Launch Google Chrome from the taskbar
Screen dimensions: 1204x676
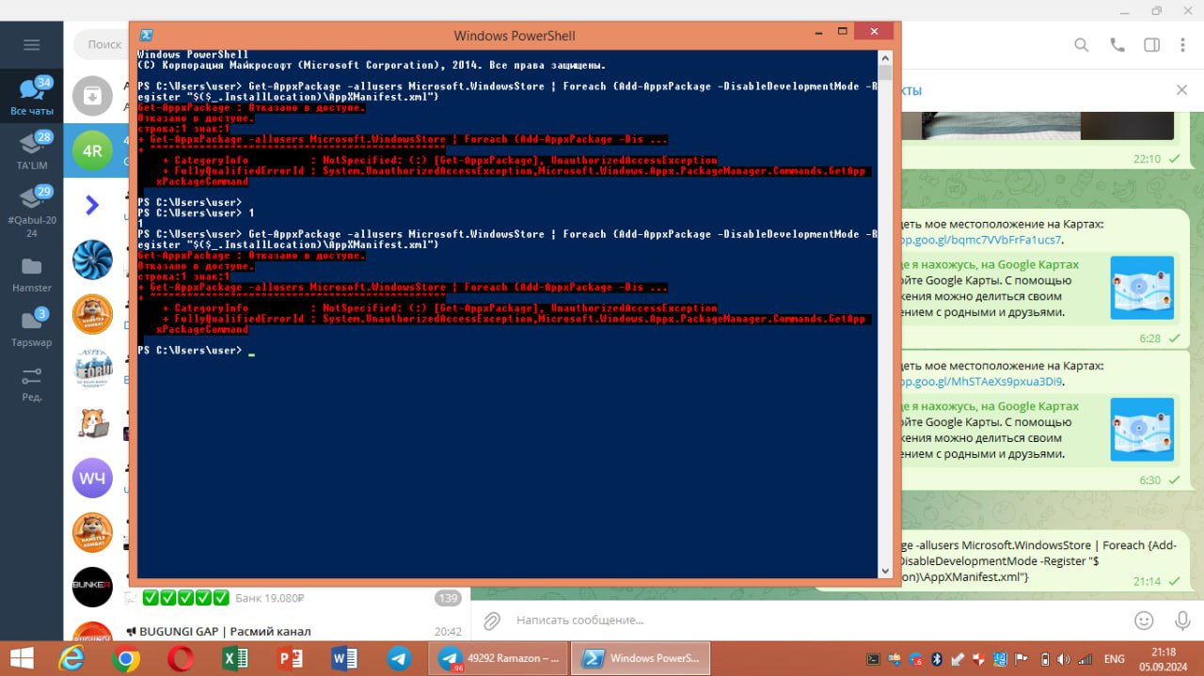point(126,659)
